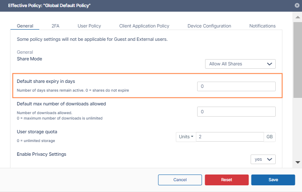This screenshot has height=192, width=302.
Task: Switch to the Notifications tab
Action: [x=262, y=26]
